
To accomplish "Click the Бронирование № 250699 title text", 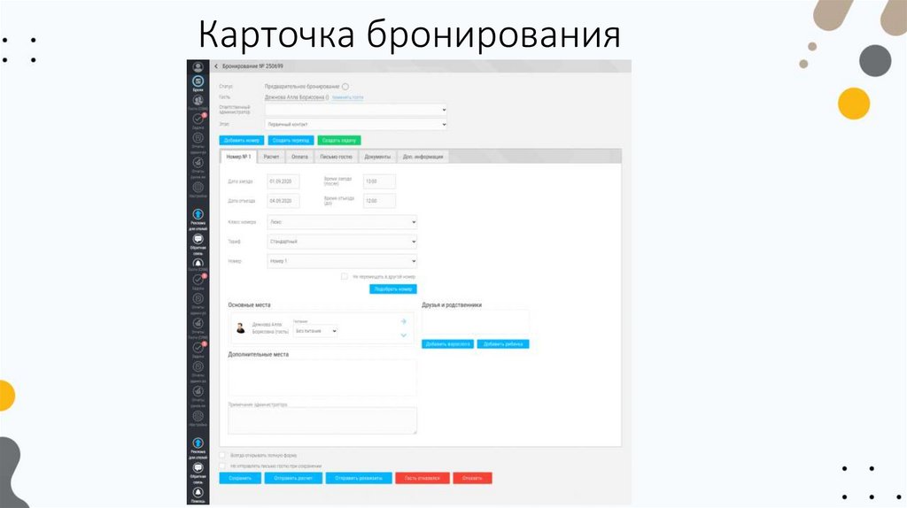I will tap(252, 66).
